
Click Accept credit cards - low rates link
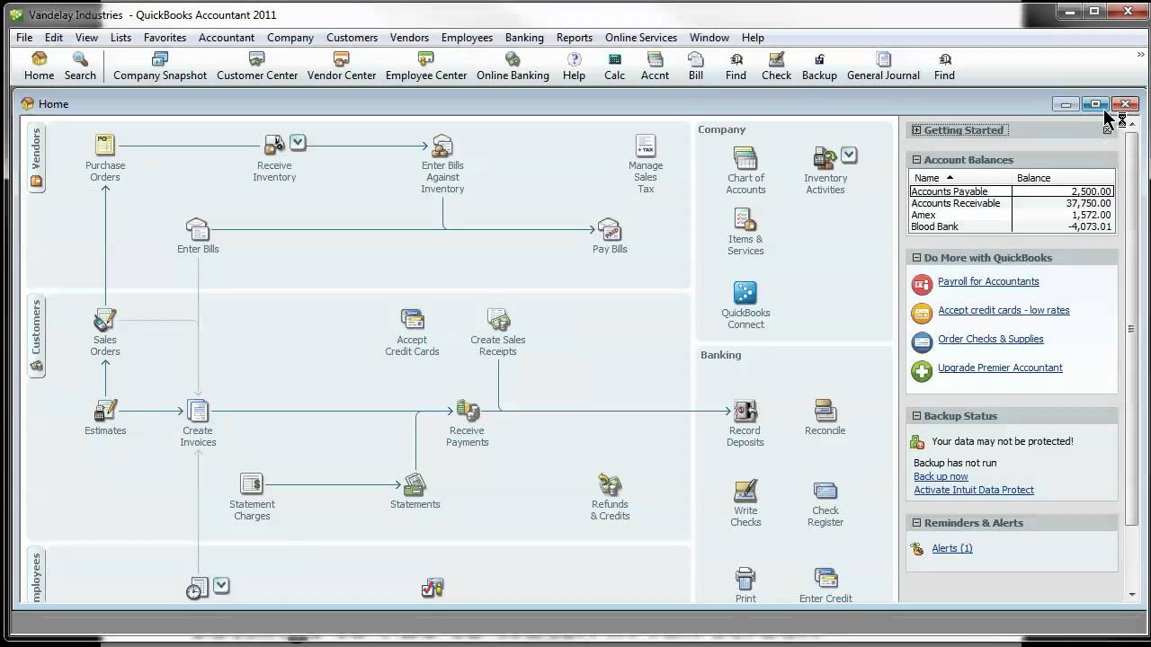click(x=1004, y=310)
